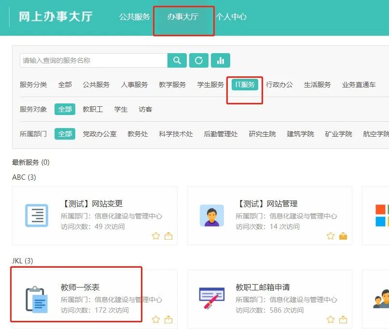Click the 网上办事大厅 site title
389x331 pixels.
56,16
